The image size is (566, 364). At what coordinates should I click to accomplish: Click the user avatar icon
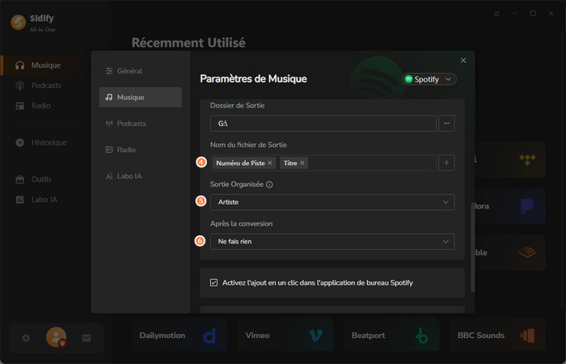(56, 337)
